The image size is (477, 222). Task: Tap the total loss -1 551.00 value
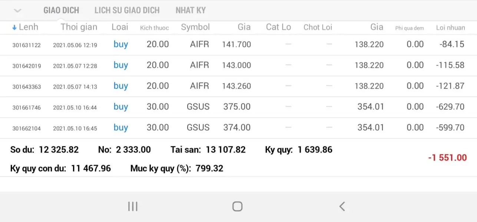click(x=447, y=158)
